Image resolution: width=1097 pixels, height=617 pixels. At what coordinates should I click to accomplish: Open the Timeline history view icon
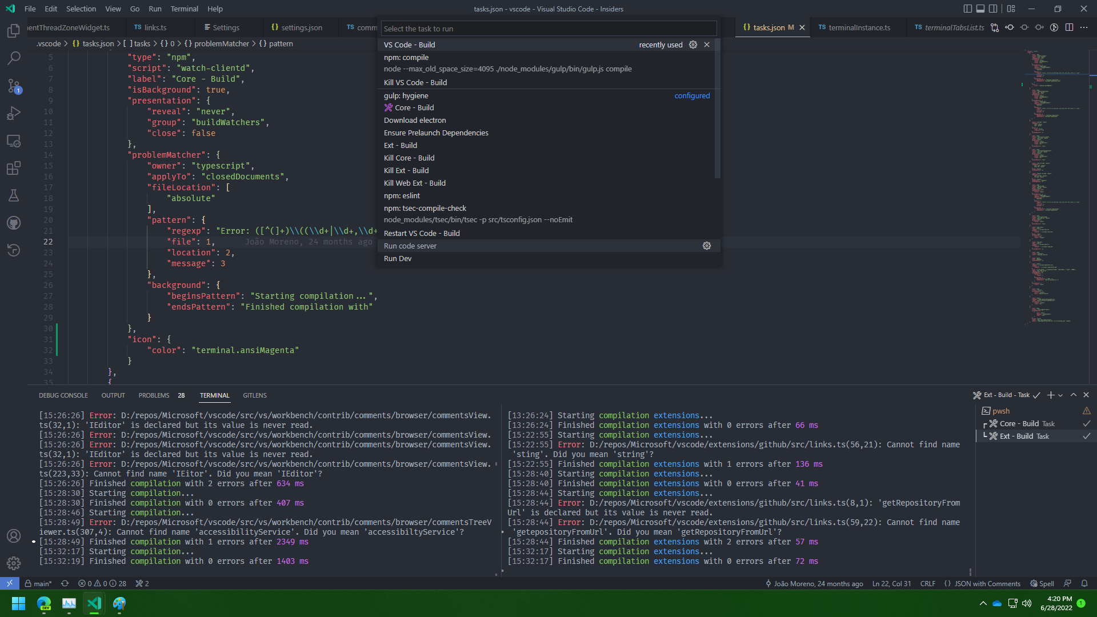(14, 250)
